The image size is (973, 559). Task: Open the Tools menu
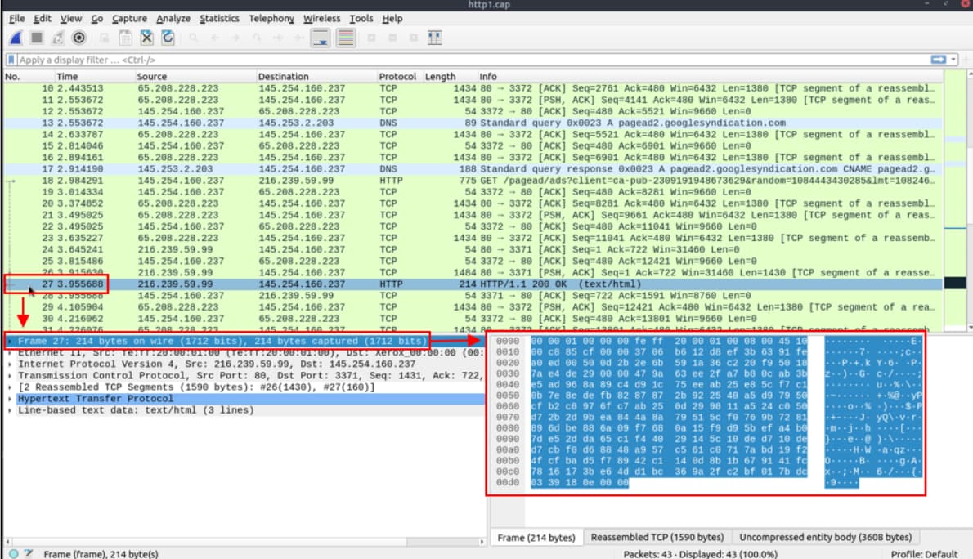point(361,19)
